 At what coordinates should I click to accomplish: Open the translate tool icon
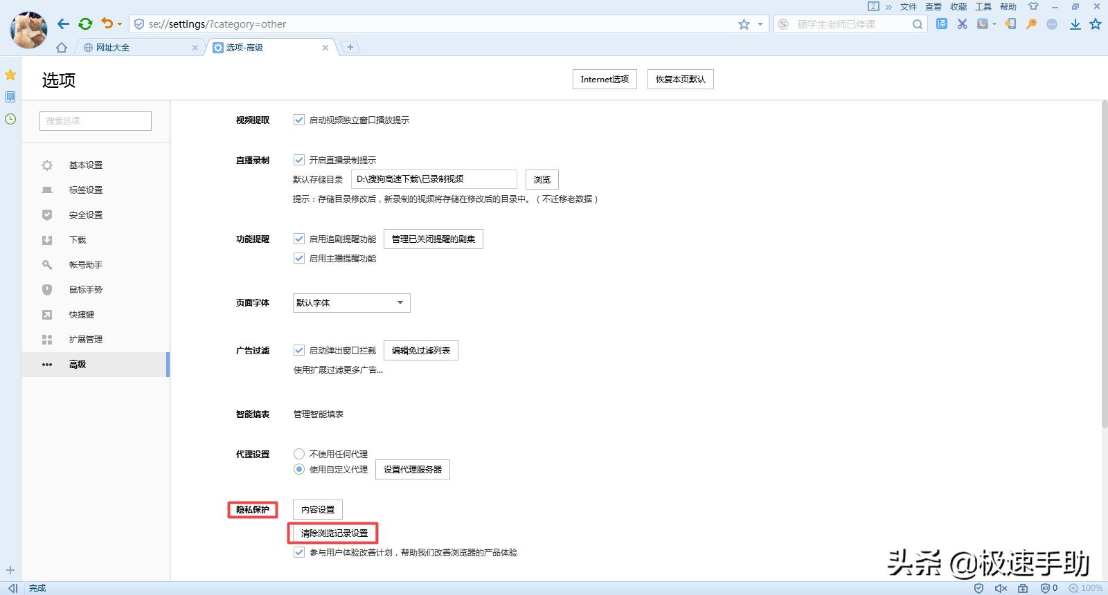942,24
